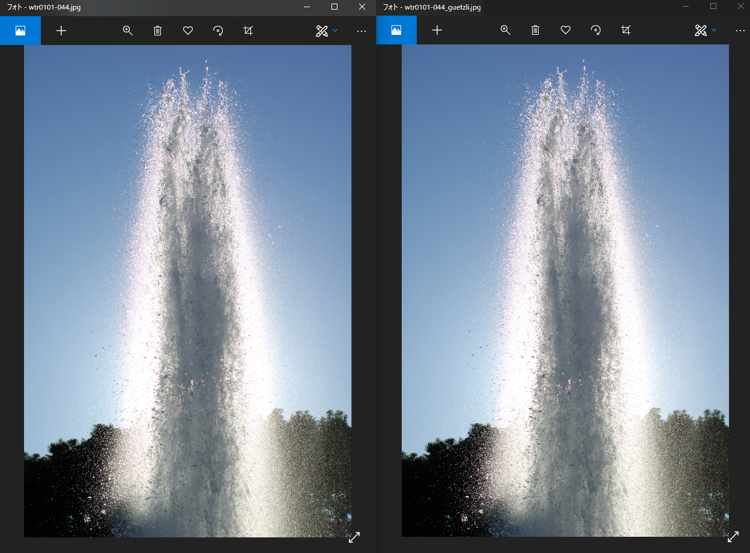This screenshot has height=553, width=750.
Task: Rotate the left wtr0101-044.jpg photo
Action: (x=218, y=31)
